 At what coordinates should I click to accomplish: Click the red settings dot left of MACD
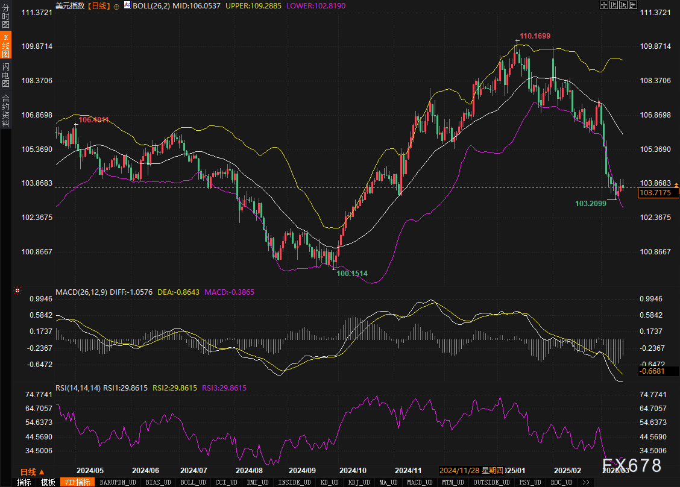click(x=19, y=291)
